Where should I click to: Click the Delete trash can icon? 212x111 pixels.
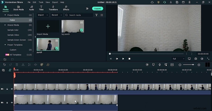[x=17, y=65]
